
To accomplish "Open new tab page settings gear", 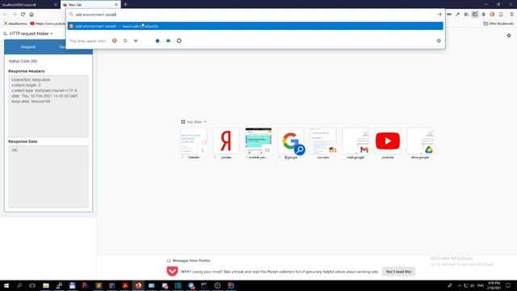I will click(509, 36).
